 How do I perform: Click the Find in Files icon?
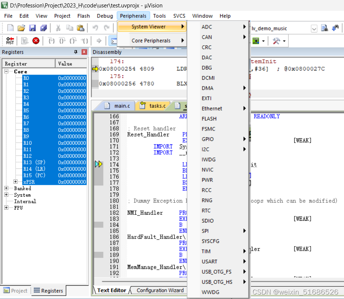click(x=324, y=28)
